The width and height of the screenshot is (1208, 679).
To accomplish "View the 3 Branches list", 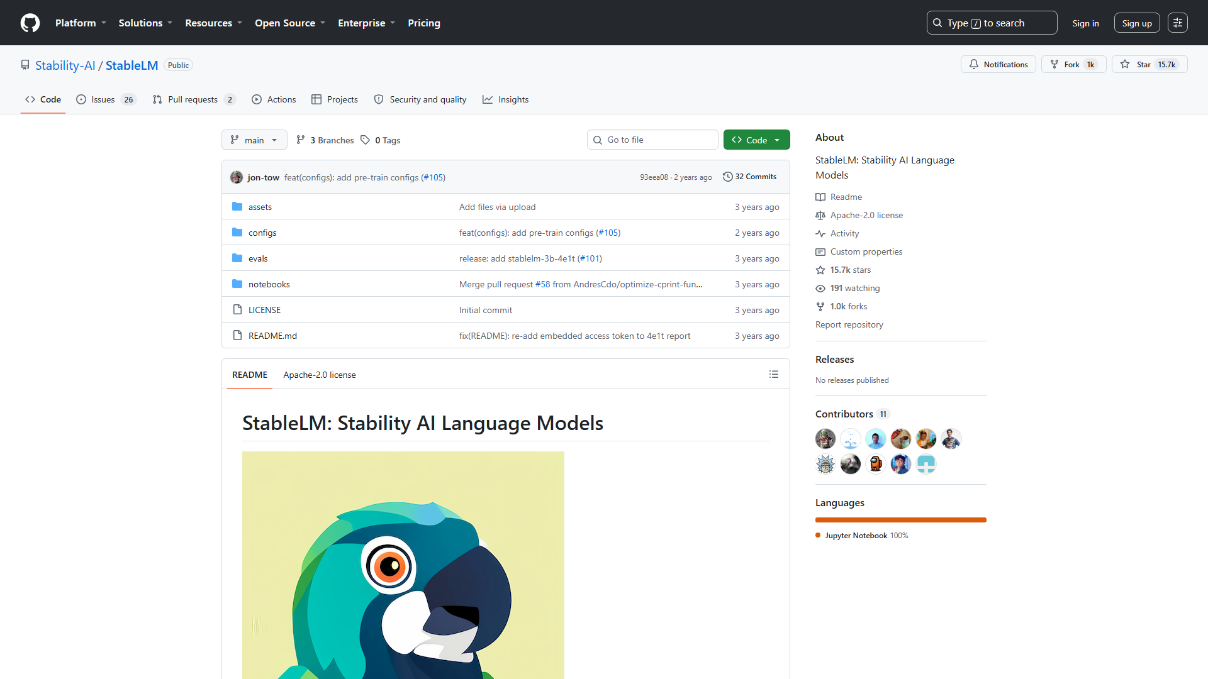I will [x=325, y=140].
